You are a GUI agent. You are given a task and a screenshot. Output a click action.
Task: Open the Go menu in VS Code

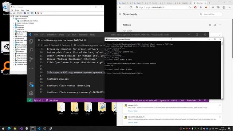(x=68, y=35)
